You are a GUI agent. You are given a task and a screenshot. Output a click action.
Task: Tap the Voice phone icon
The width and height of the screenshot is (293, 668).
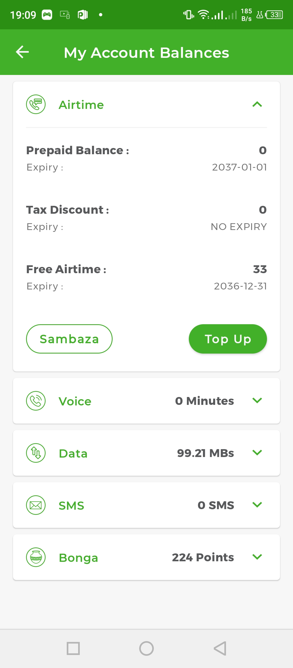tap(36, 401)
